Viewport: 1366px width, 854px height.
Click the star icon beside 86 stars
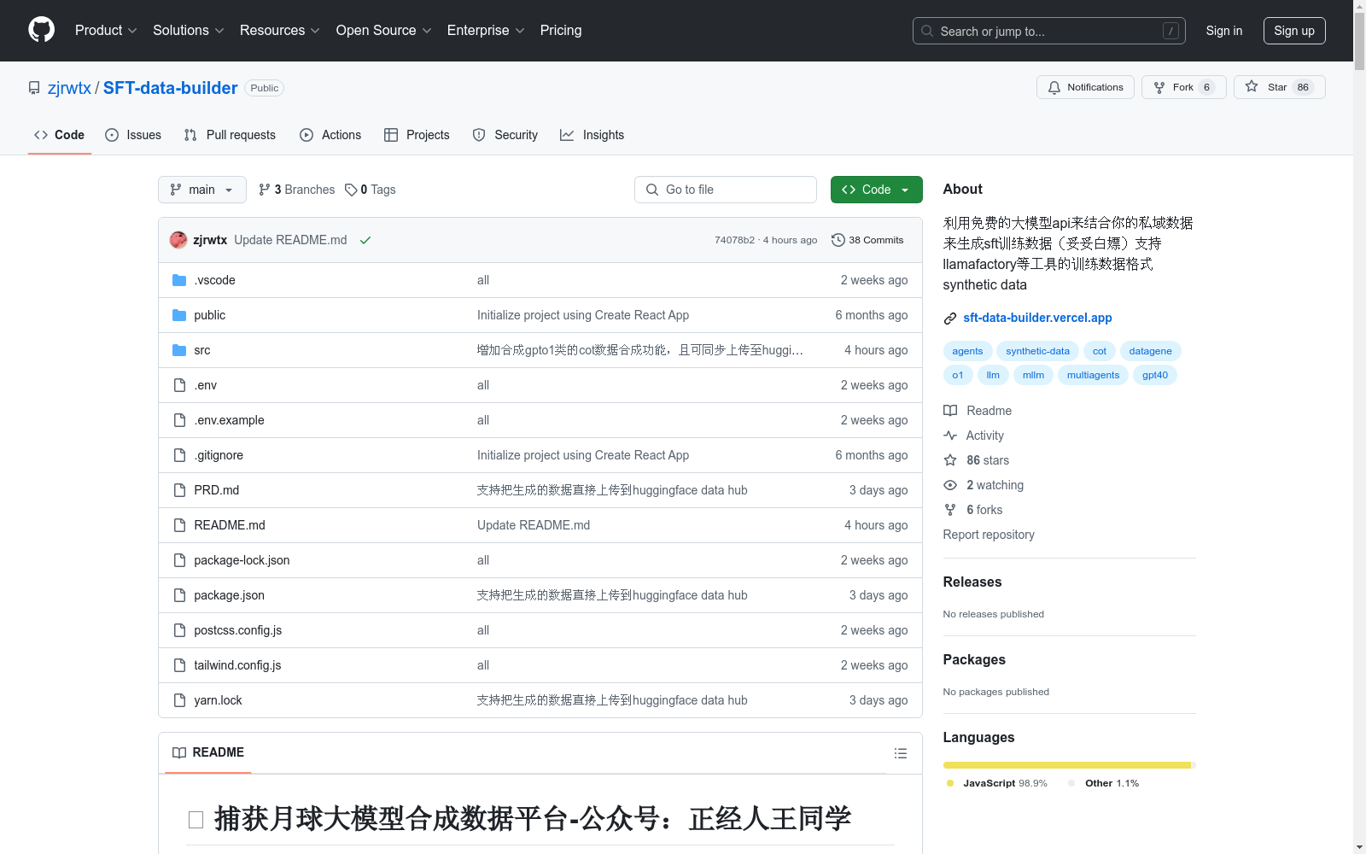click(950, 460)
